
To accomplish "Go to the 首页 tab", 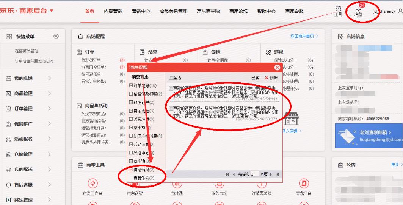I will point(90,11).
